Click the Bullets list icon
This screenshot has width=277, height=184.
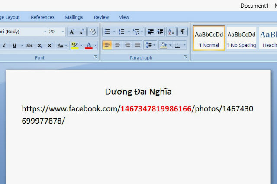tap(107, 32)
